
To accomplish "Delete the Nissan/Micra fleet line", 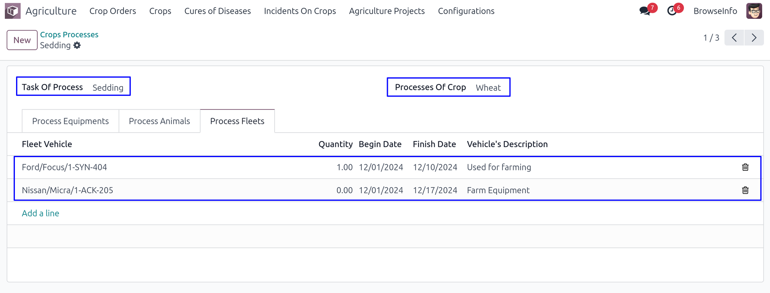I will click(745, 190).
